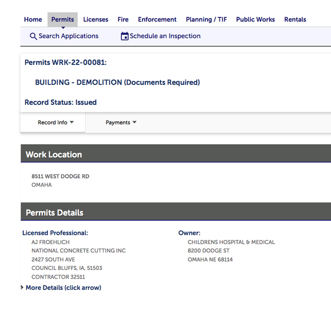Viewport: 331px width, 320px height.
Task: Click the magnifying glass search icon
Action: pos(33,36)
